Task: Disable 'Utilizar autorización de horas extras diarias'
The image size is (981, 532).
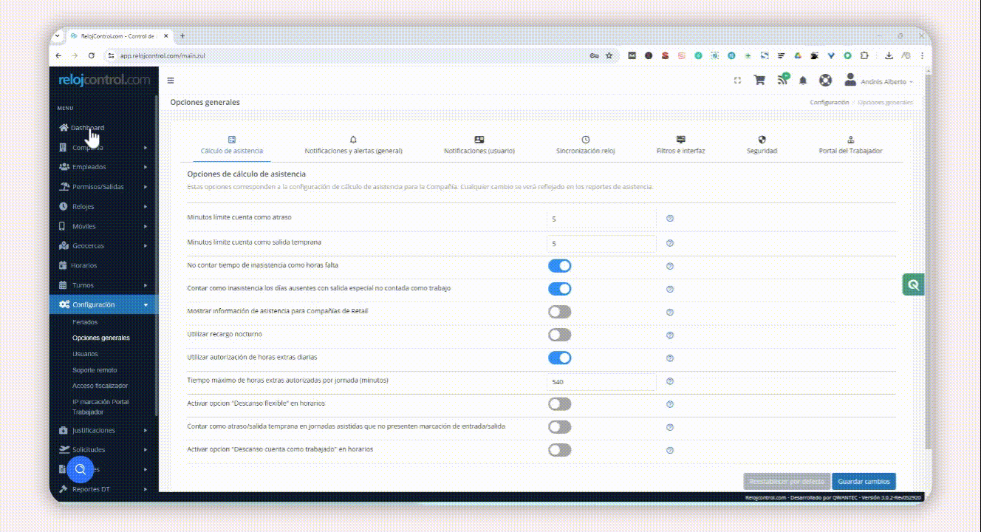Action: tap(559, 358)
